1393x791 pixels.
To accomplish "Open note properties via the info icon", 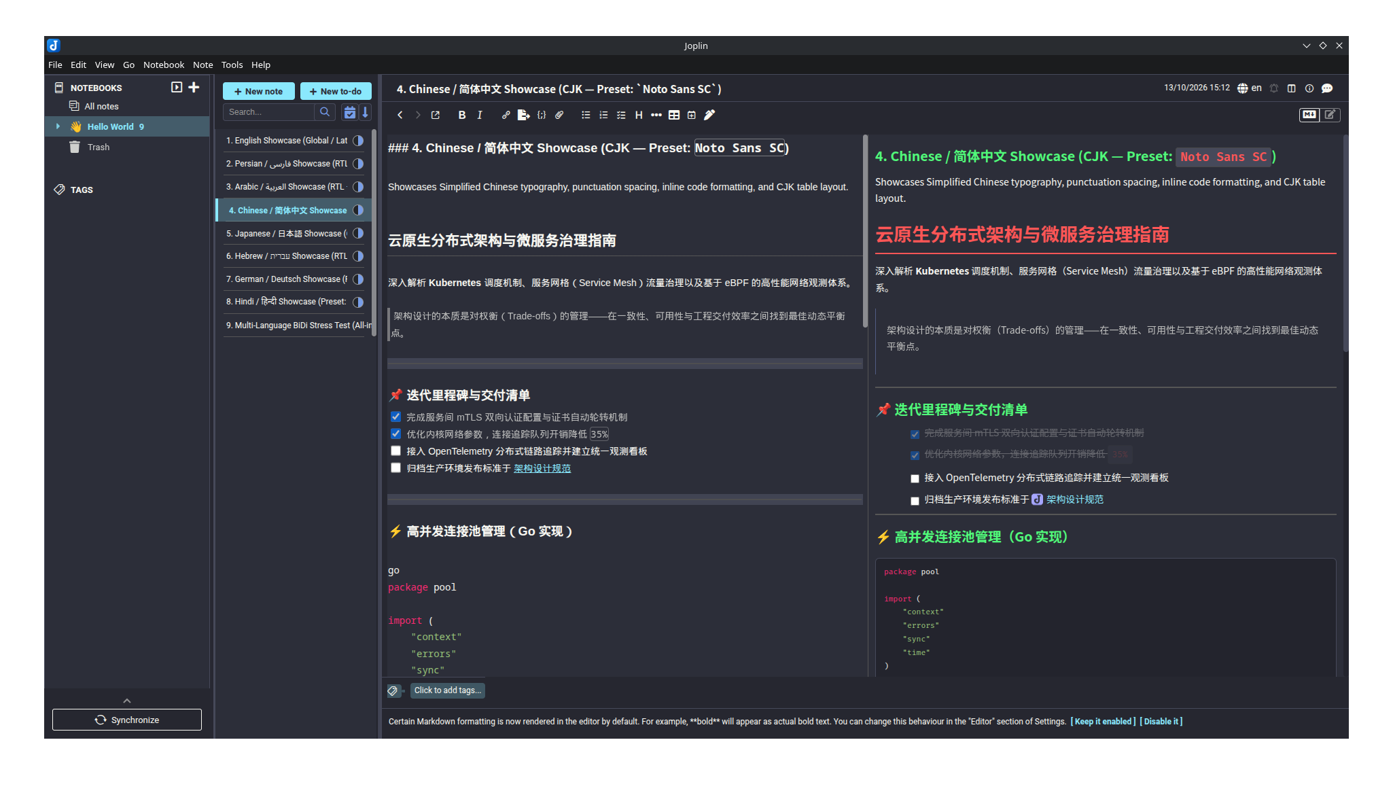I will [1309, 88].
